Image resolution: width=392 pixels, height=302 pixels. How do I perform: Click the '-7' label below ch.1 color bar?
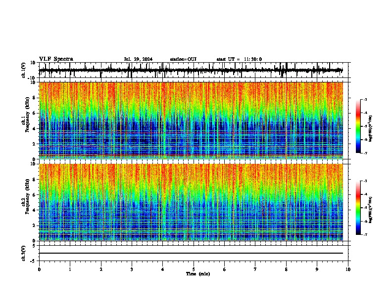(365, 153)
